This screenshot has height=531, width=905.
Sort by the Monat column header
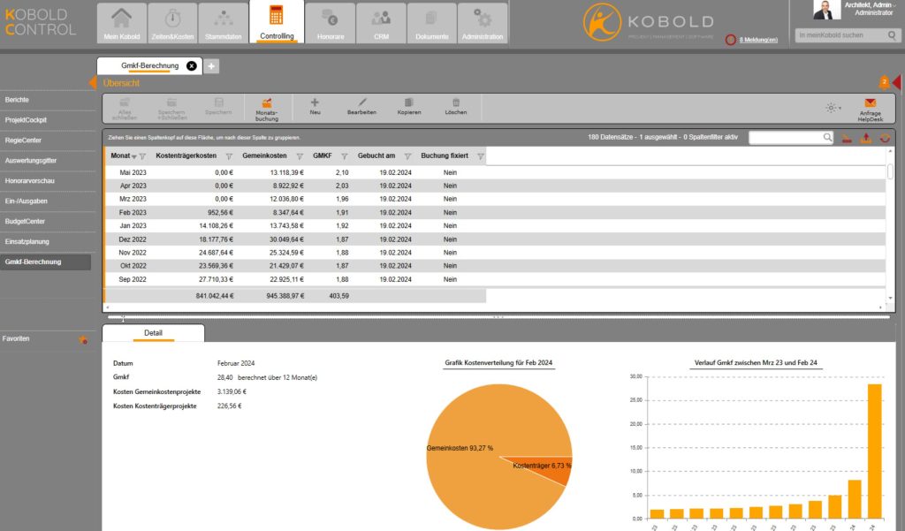click(120, 156)
